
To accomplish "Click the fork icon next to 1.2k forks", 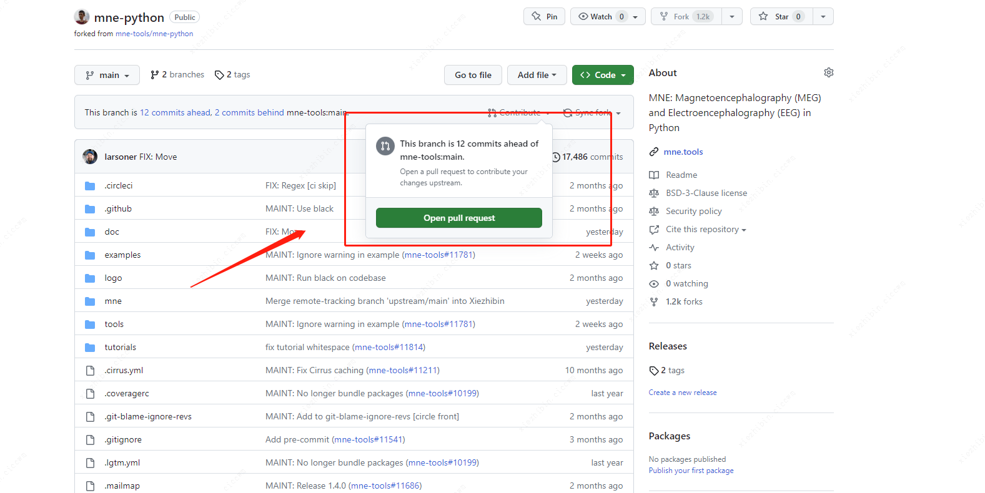I will 654,301.
